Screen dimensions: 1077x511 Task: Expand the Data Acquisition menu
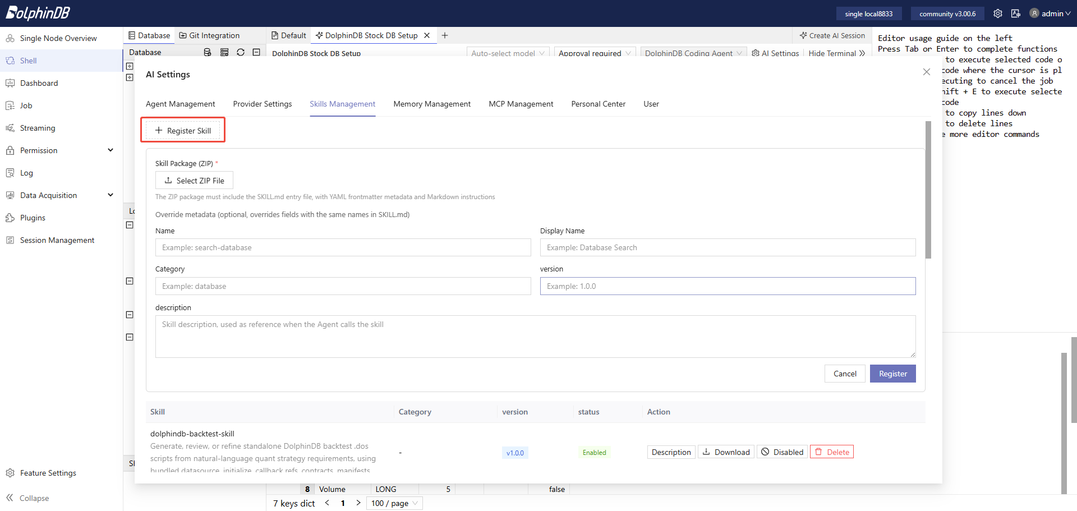tap(61, 195)
